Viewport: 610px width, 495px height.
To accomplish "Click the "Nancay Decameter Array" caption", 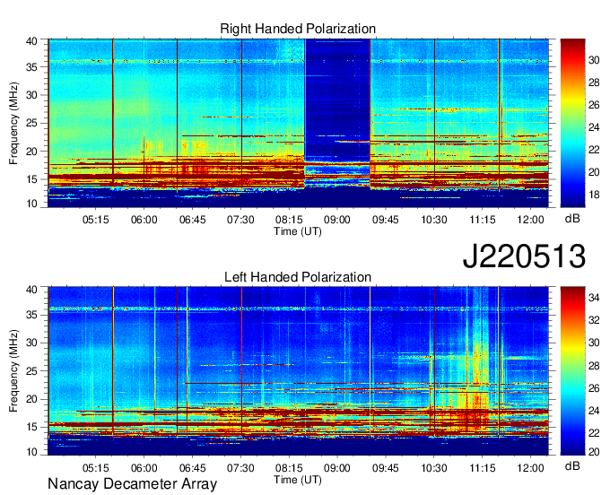I will tap(132, 484).
